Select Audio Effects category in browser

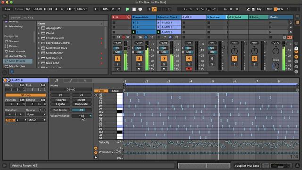[18, 56]
